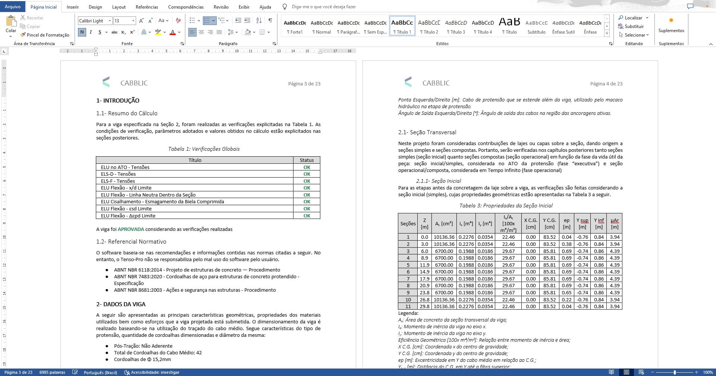Increase paragraph indent
The image size is (716, 376).
click(247, 21)
